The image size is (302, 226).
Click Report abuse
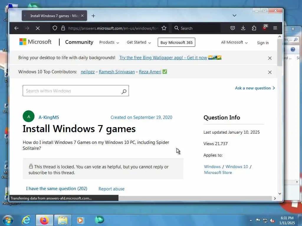point(111,189)
